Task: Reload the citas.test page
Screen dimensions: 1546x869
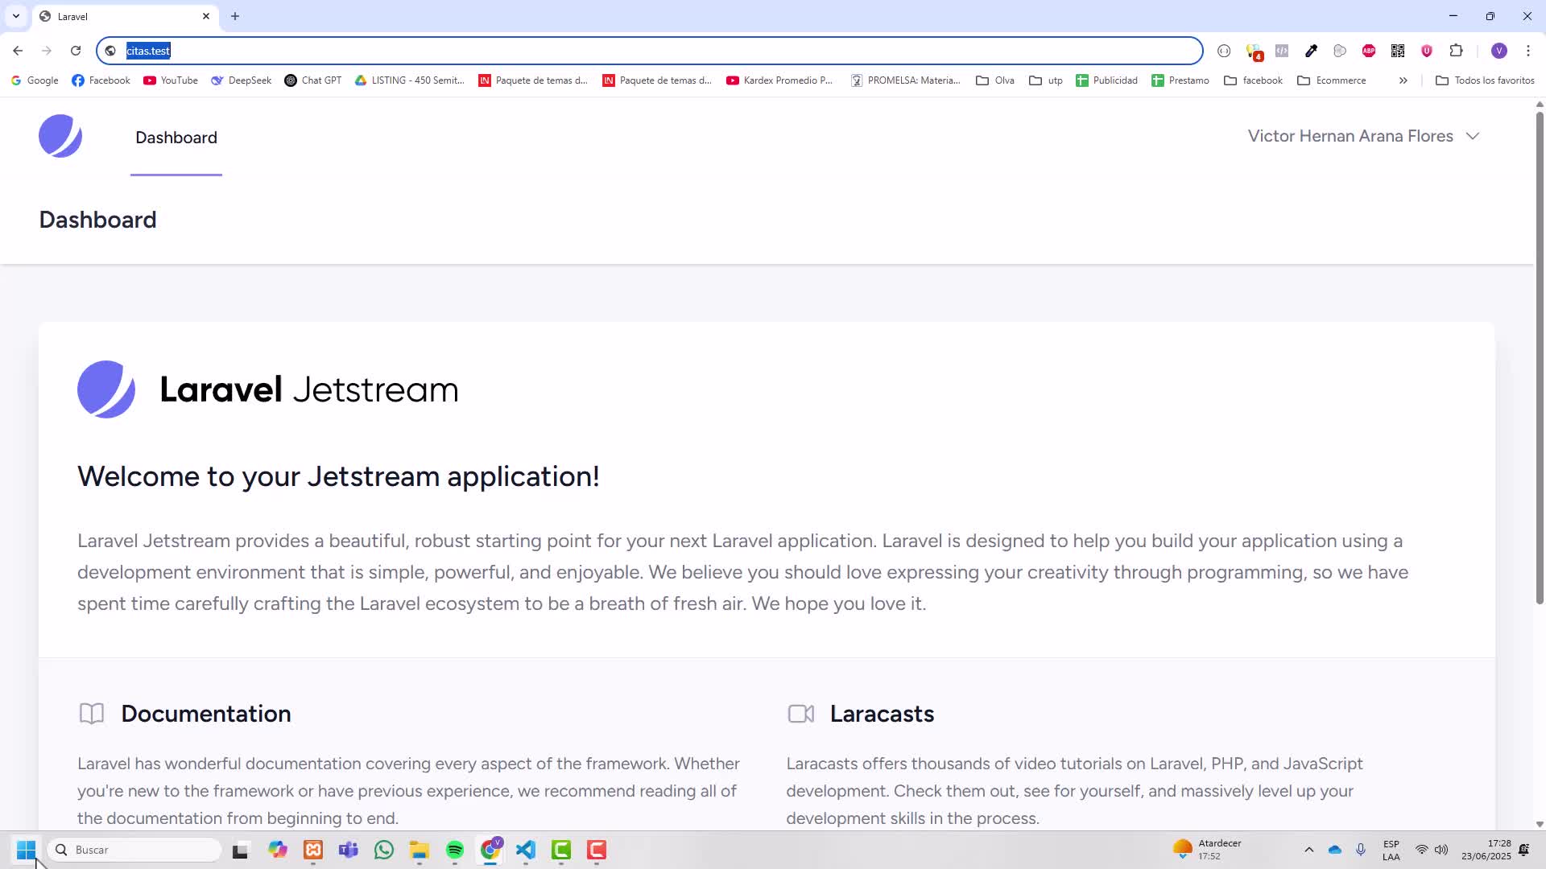Action: click(76, 51)
